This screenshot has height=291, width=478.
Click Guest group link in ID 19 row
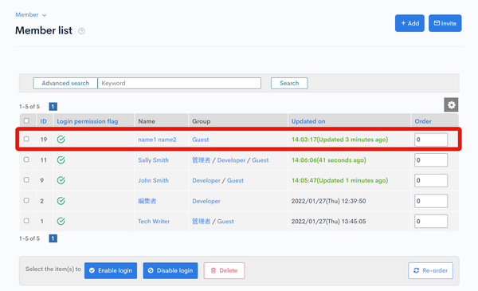pos(200,140)
